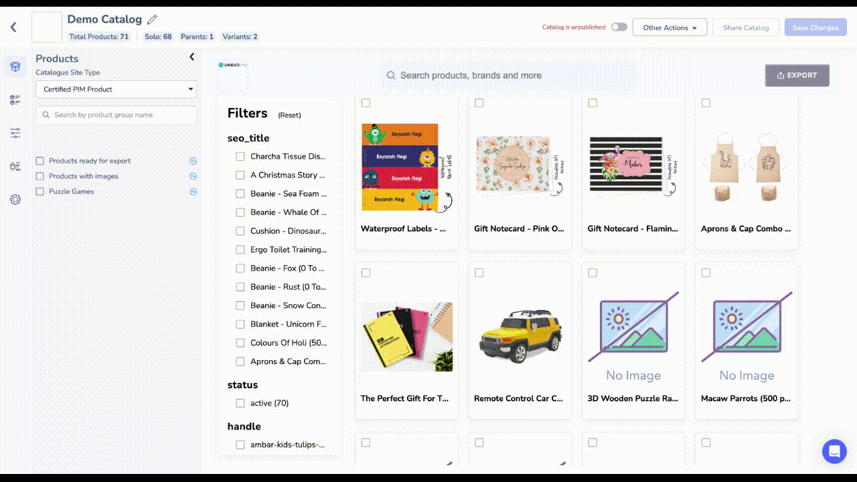This screenshot has width=857, height=482.
Task: Select the 3D Wooden Puzzle checkbox
Action: 593,273
